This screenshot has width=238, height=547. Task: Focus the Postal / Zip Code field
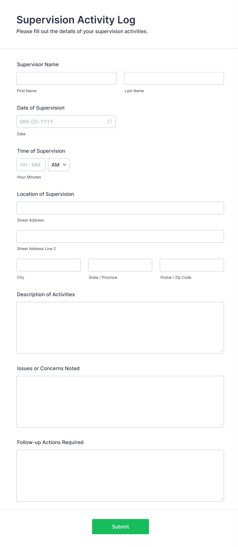click(192, 265)
